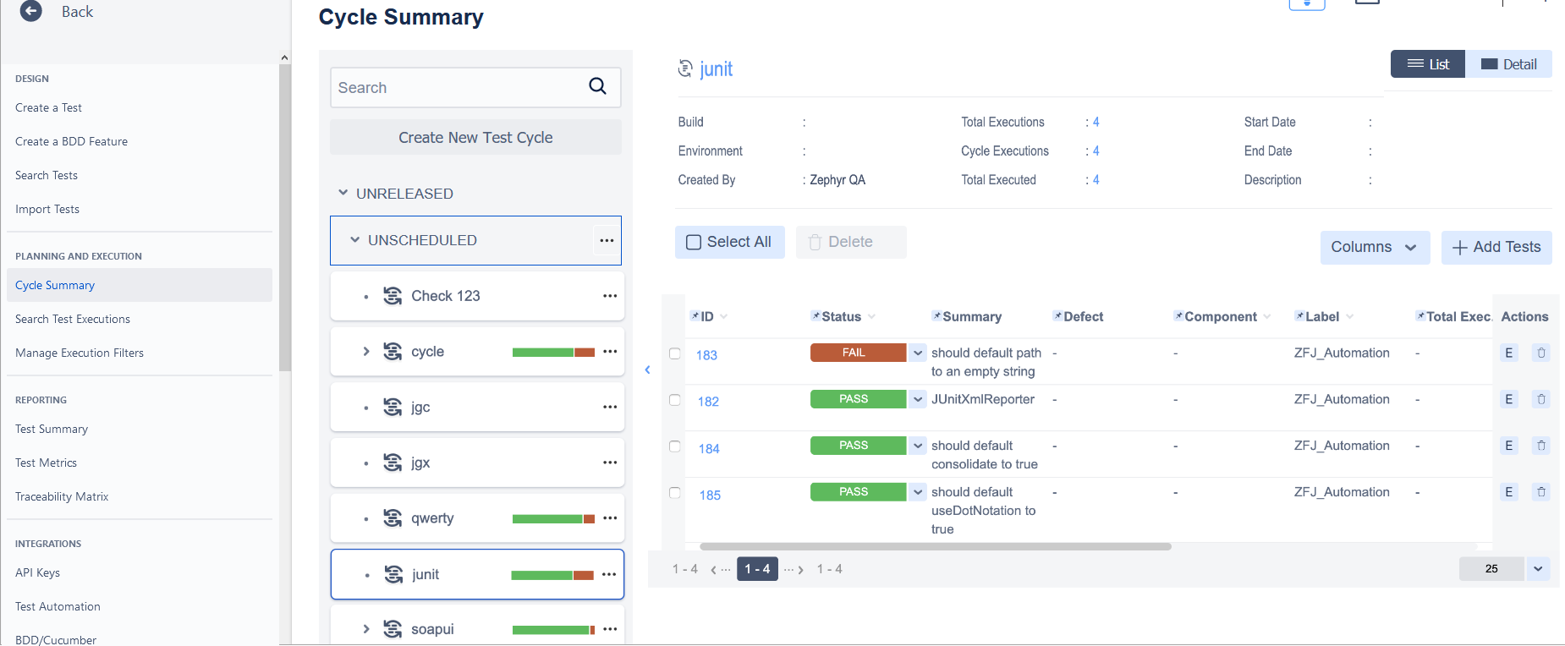Screen dimensions: 1565x646
Task: Open status dropdown for test 184
Action: click(918, 446)
